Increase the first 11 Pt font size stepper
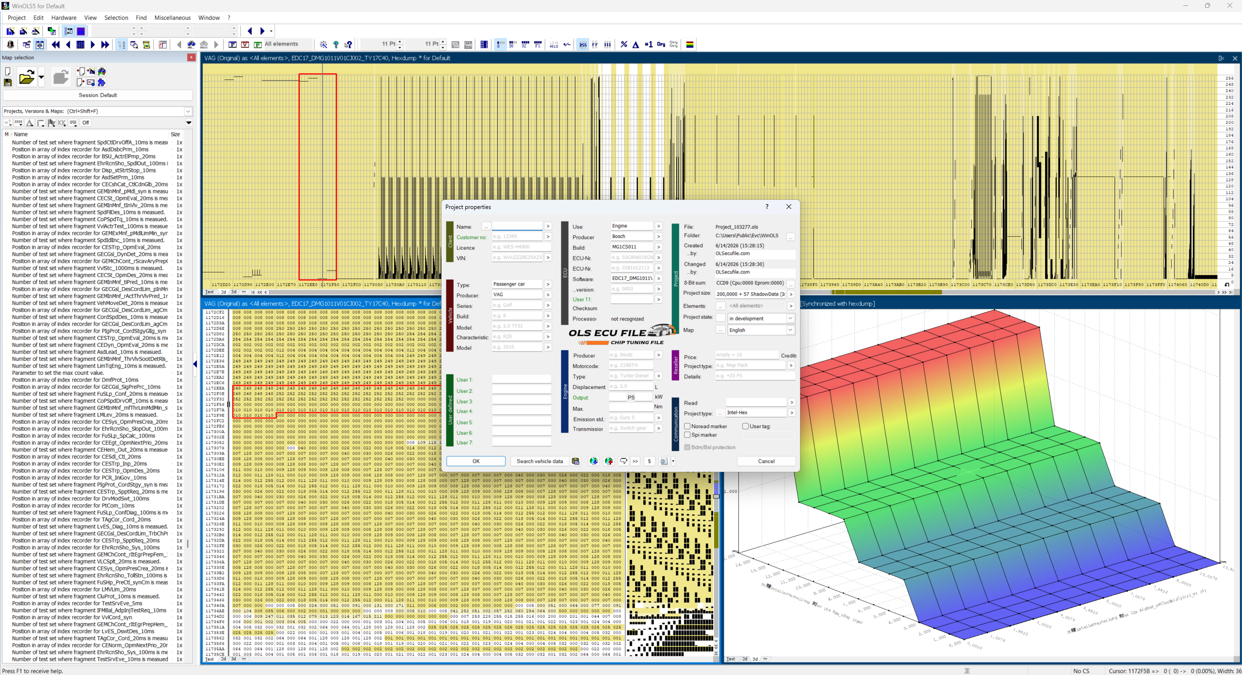 click(400, 42)
